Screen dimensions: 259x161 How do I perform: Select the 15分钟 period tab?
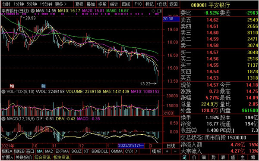(x=46, y=4)
